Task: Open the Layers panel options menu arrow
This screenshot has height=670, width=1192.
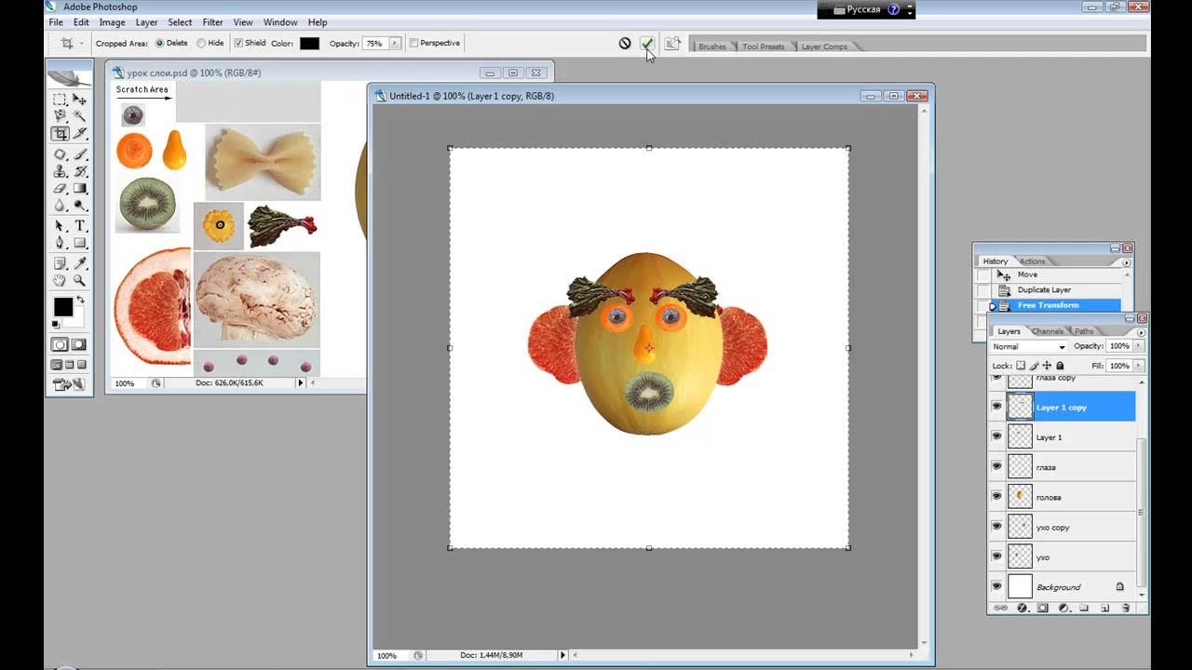Action: point(1142,332)
